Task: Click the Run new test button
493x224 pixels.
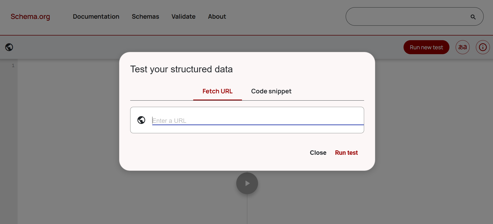Action: [426, 47]
